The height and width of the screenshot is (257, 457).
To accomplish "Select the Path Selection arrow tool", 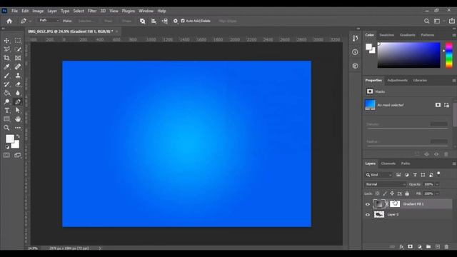I will click(18, 111).
